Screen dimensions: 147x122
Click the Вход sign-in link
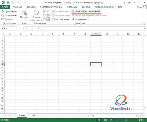(x=140, y=7)
